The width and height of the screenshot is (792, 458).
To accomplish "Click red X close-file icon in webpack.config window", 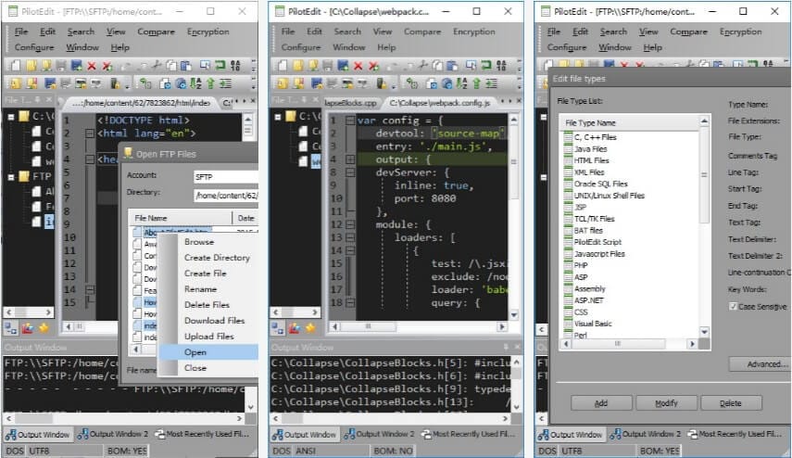I will pyautogui.click(x=358, y=66).
